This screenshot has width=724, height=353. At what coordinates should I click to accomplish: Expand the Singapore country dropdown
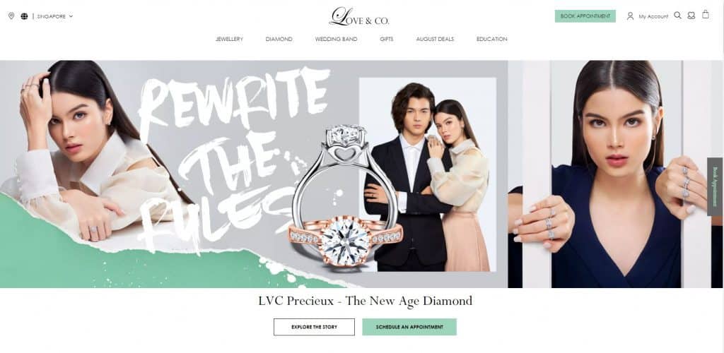tap(55, 16)
